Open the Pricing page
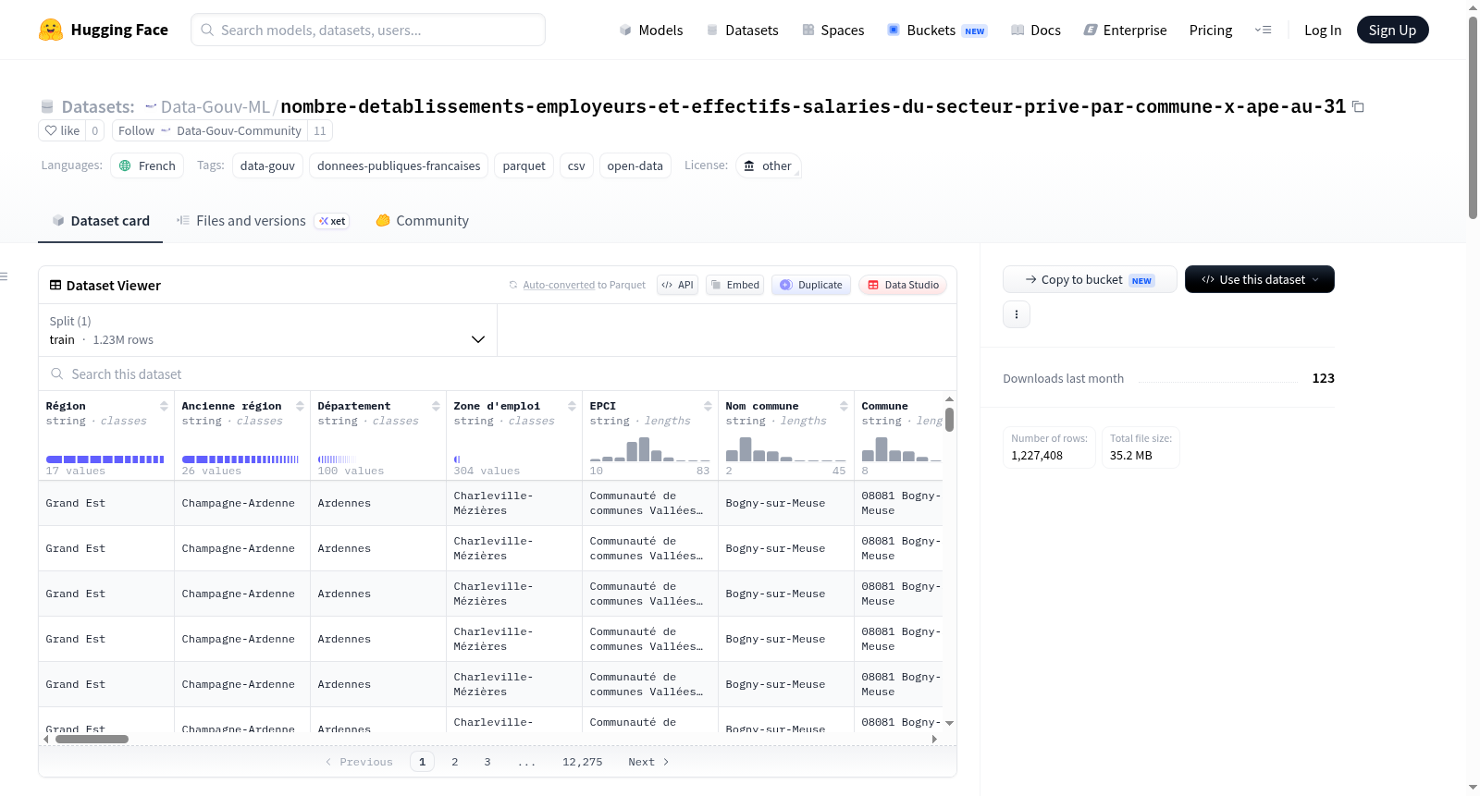The height and width of the screenshot is (796, 1480). tap(1211, 30)
